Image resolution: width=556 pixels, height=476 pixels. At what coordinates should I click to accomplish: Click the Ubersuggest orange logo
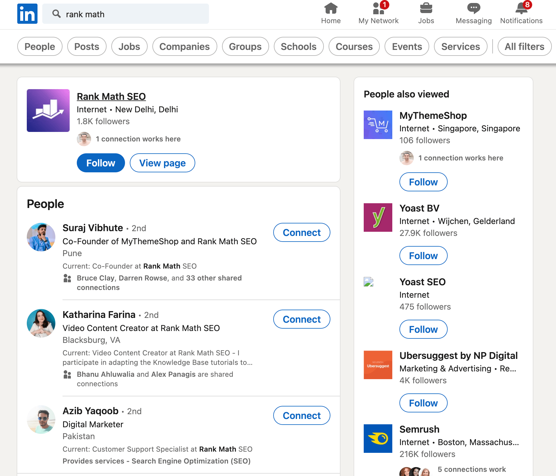tap(378, 365)
